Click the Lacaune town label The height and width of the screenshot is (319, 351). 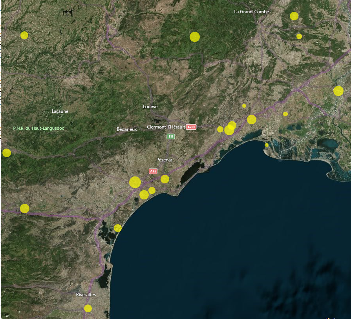tap(60, 111)
